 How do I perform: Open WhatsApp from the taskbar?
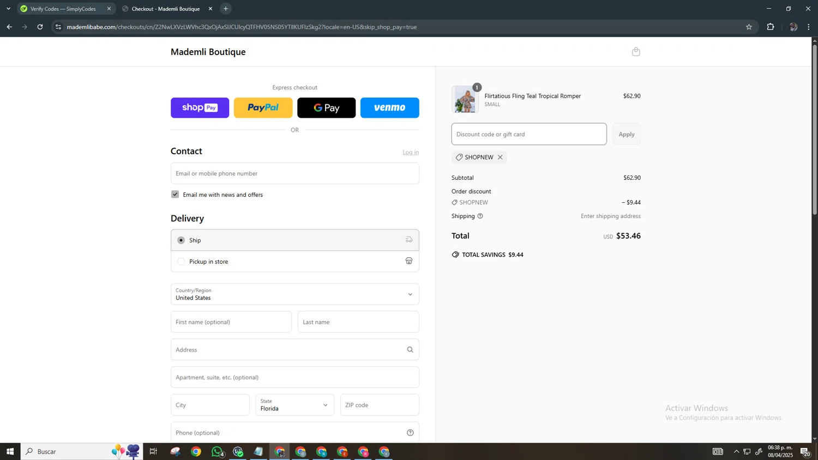pos(217,451)
